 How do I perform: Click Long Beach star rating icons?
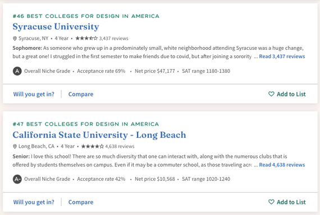point(93,146)
